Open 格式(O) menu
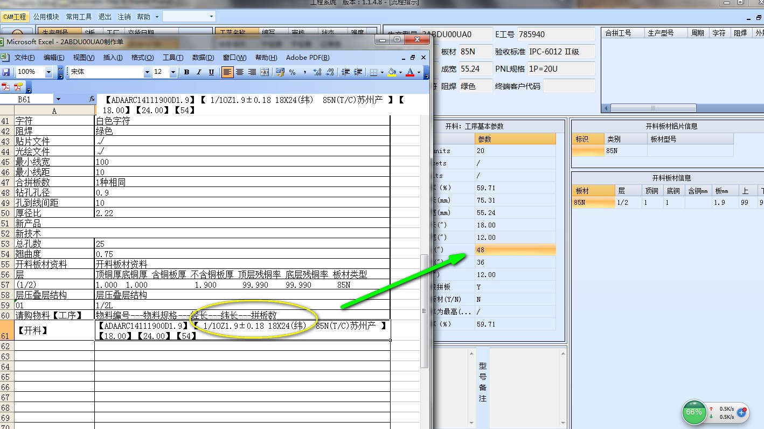This screenshot has height=429, width=764. tap(142, 58)
